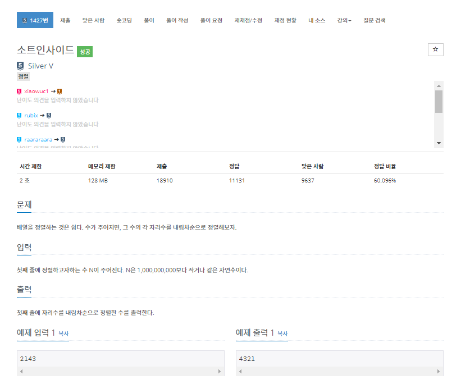
Task: Click right arrow of sample input scrollbar
Action: click(x=220, y=371)
